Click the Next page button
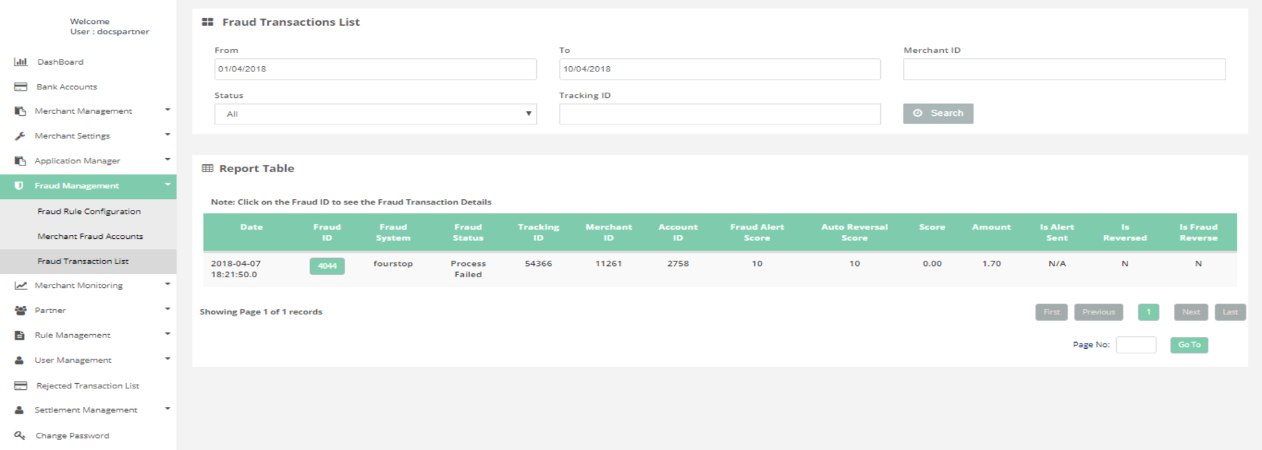This screenshot has height=450, width=1262. pyautogui.click(x=1190, y=312)
